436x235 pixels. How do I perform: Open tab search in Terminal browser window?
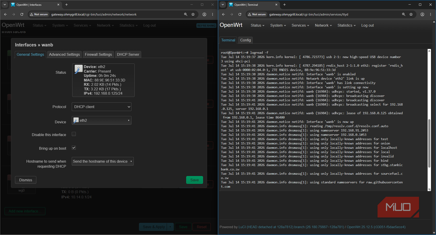(223, 4)
